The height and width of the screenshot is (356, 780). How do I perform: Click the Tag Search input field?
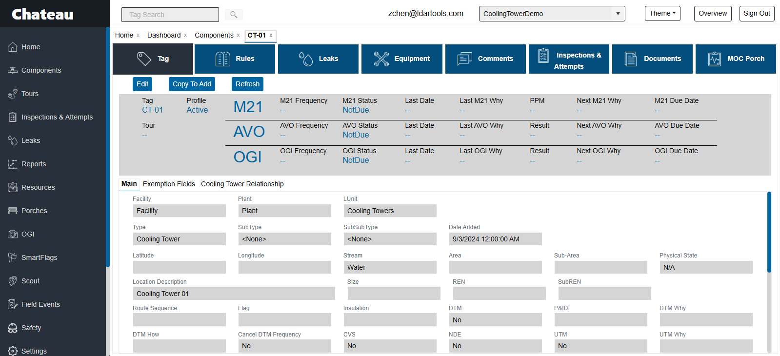pyautogui.click(x=170, y=15)
